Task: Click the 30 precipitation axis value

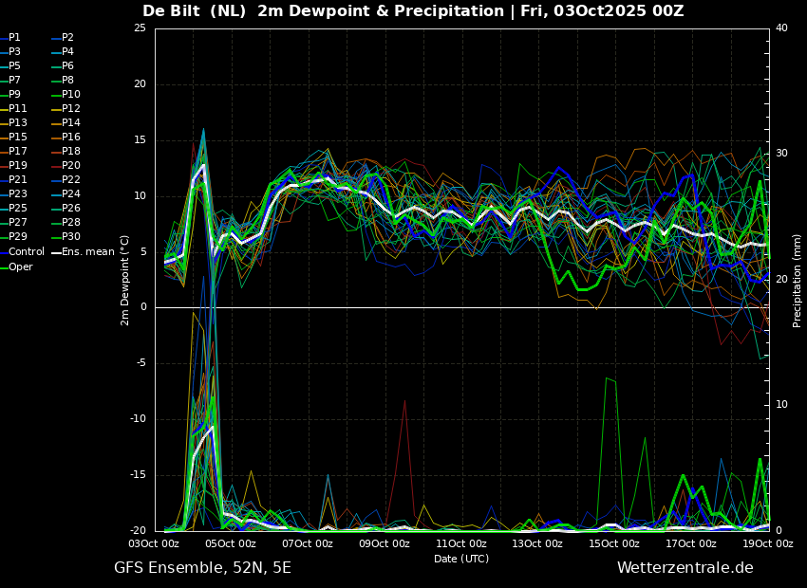Action: 781,154
